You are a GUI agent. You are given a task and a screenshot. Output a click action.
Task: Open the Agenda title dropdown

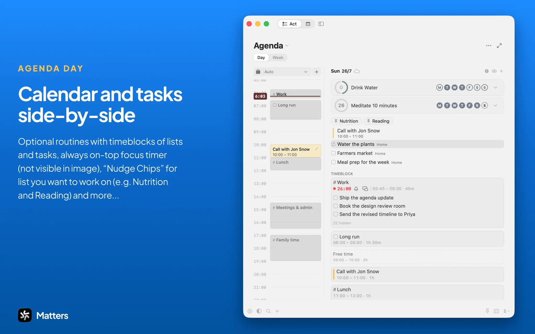click(287, 46)
